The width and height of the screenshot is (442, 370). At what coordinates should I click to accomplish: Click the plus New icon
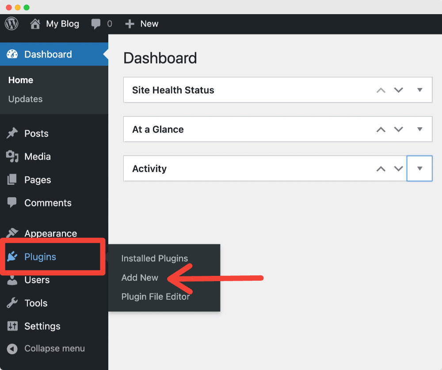[x=130, y=24]
